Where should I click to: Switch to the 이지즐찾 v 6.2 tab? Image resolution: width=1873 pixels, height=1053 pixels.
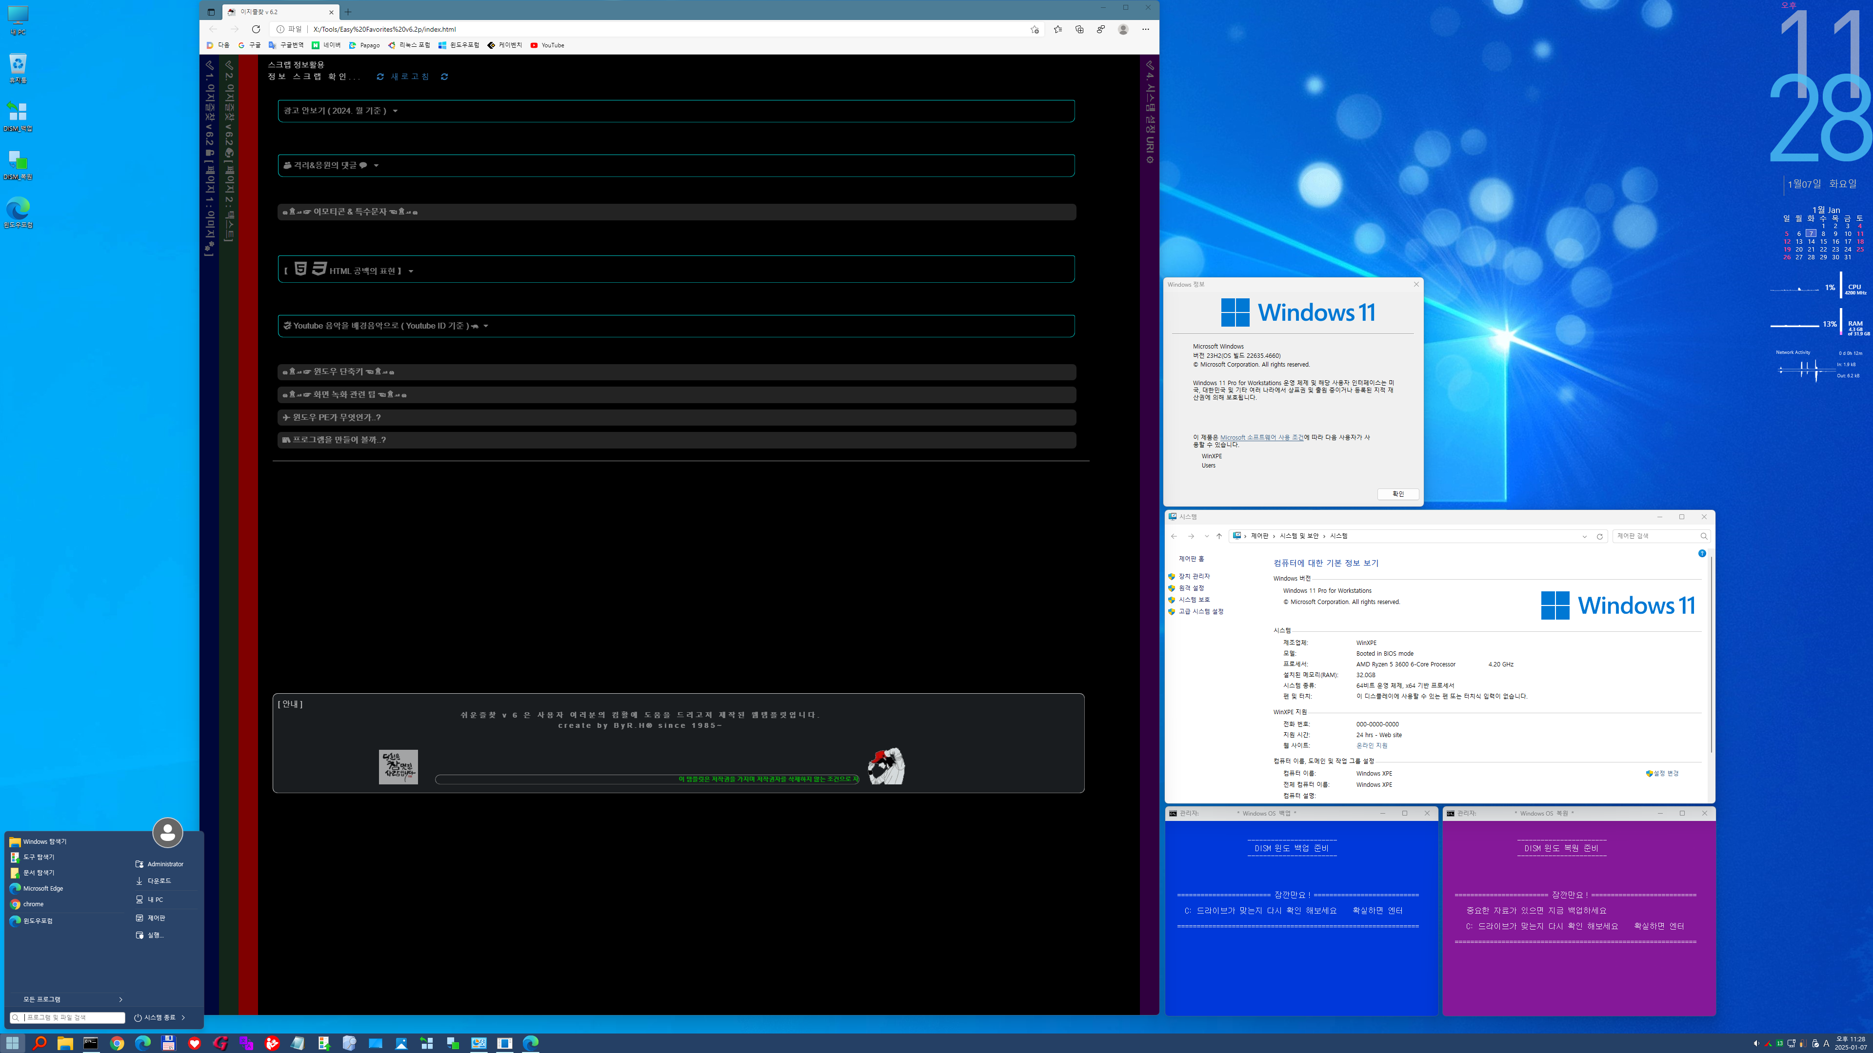click(280, 12)
